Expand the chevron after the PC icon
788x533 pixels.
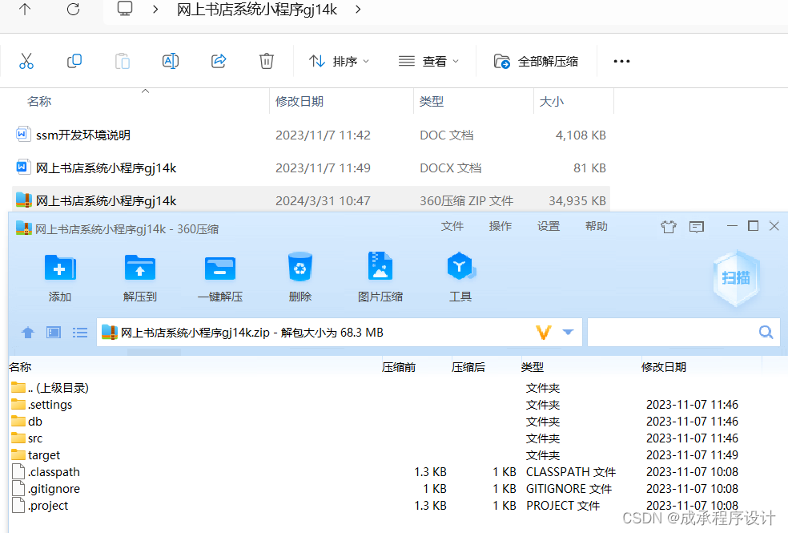155,9
